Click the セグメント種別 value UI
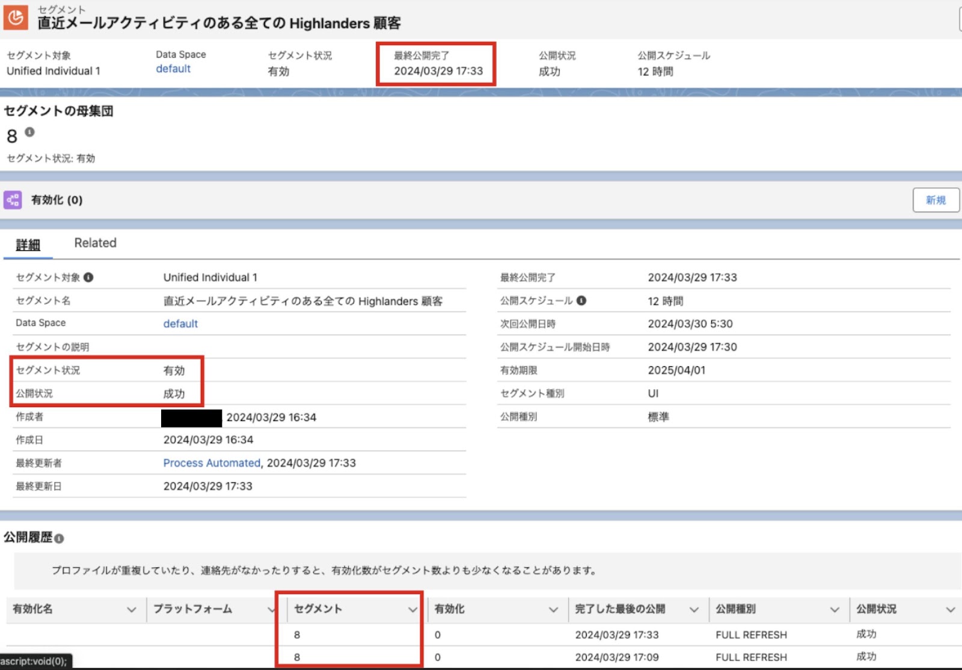This screenshot has width=962, height=670. point(653,393)
